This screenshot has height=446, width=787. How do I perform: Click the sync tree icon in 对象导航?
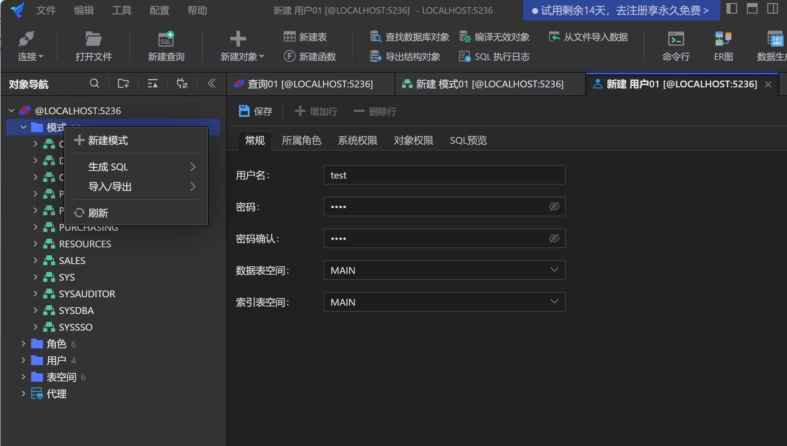point(182,84)
